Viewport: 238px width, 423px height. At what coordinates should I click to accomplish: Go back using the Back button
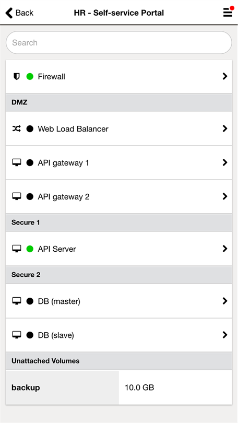19,13
